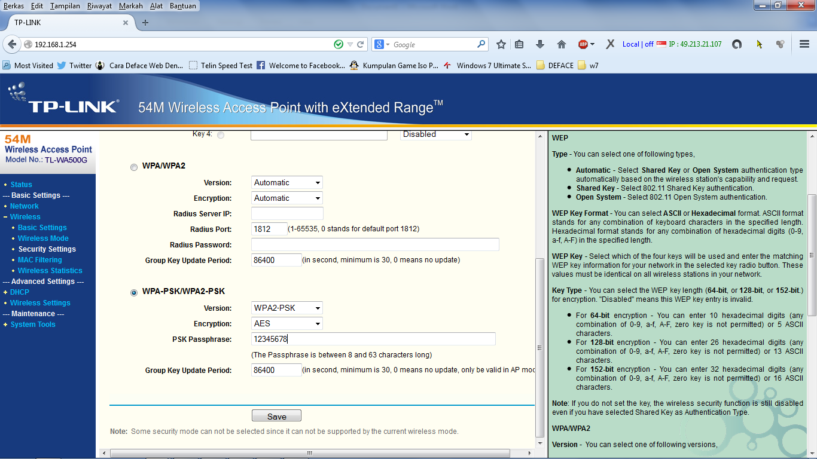Open the AES encryption dropdown

(x=287, y=323)
